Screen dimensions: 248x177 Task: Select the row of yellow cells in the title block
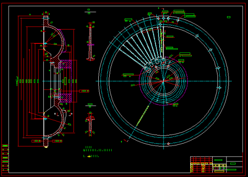click(x=201, y=164)
